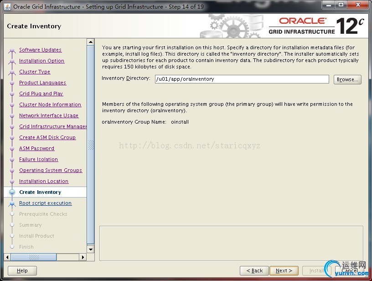This screenshot has height=281, width=372.
Task: Open Cluster Node Information step
Action: (x=50, y=104)
